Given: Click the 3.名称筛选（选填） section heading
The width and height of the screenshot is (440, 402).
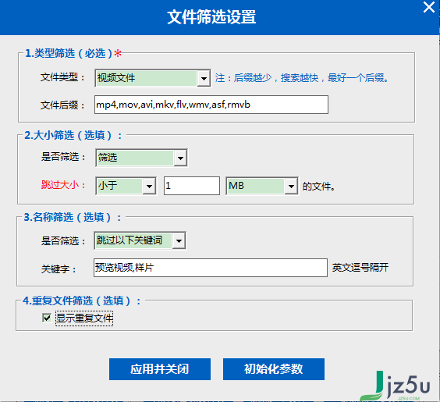Looking at the screenshot, I should [73, 217].
